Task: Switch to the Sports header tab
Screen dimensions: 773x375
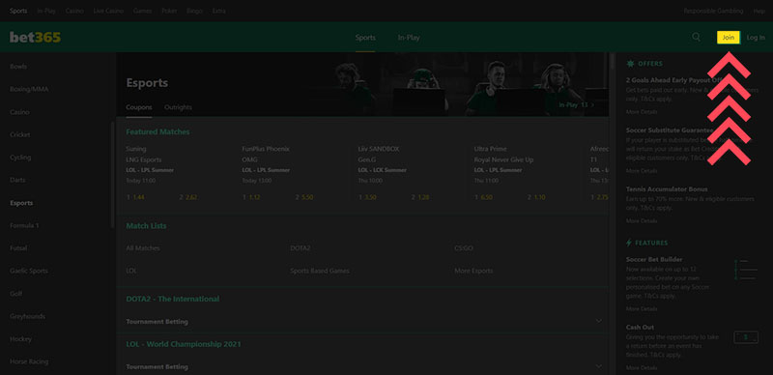Action: 365,38
